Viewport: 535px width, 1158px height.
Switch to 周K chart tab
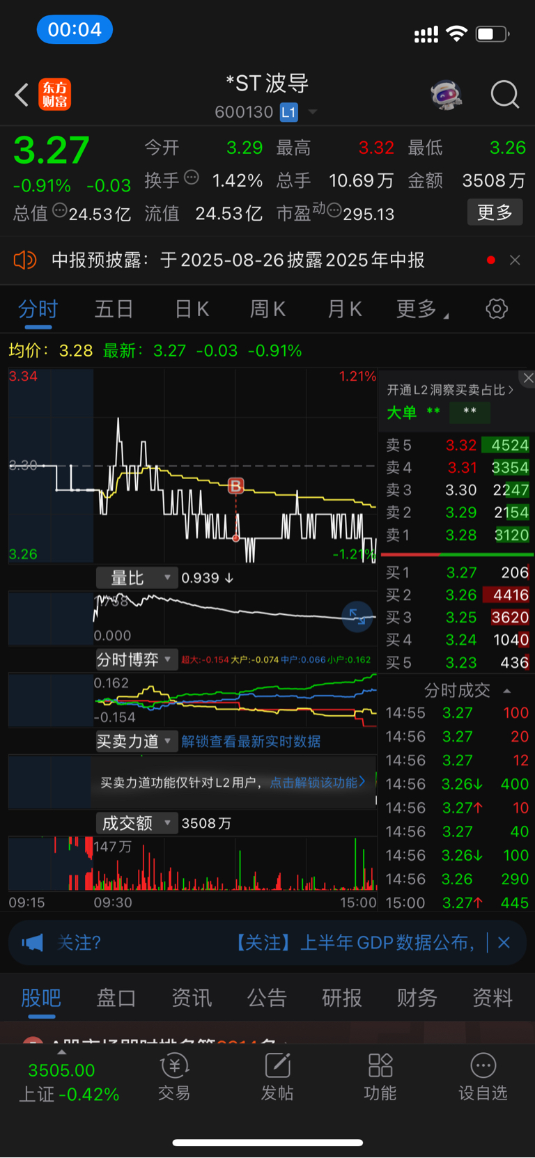[267, 308]
